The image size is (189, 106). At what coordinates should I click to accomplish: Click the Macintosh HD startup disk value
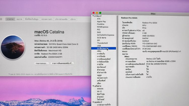55,51
